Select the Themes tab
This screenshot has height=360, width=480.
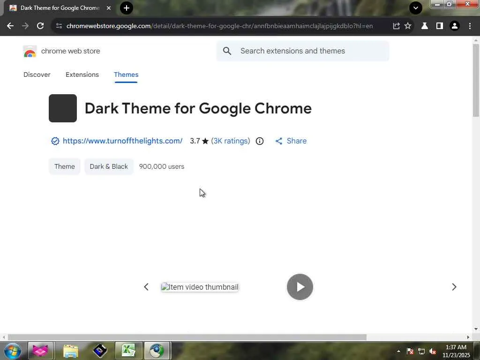point(126,75)
